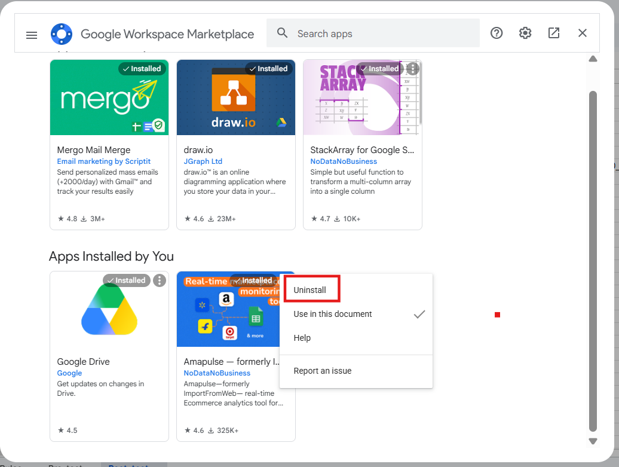619x467 pixels.
Task: Click StackArray description text
Action: 360,182
